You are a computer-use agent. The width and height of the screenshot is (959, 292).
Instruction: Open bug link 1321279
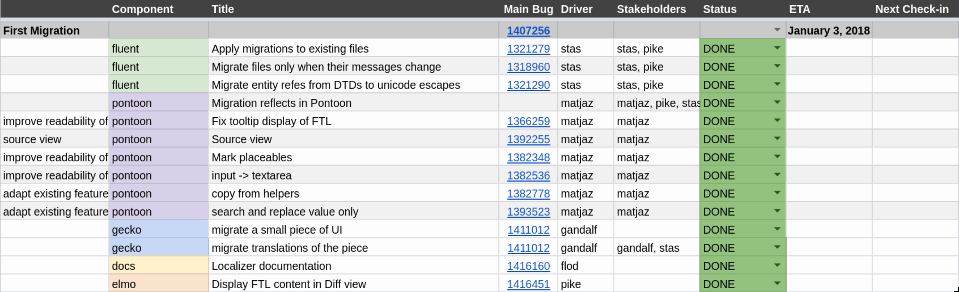(528, 49)
